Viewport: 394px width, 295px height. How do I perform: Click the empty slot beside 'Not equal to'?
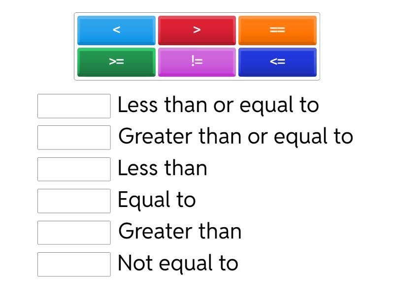point(74,264)
